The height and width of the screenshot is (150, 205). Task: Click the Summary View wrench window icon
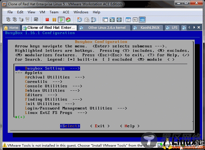[128, 20]
